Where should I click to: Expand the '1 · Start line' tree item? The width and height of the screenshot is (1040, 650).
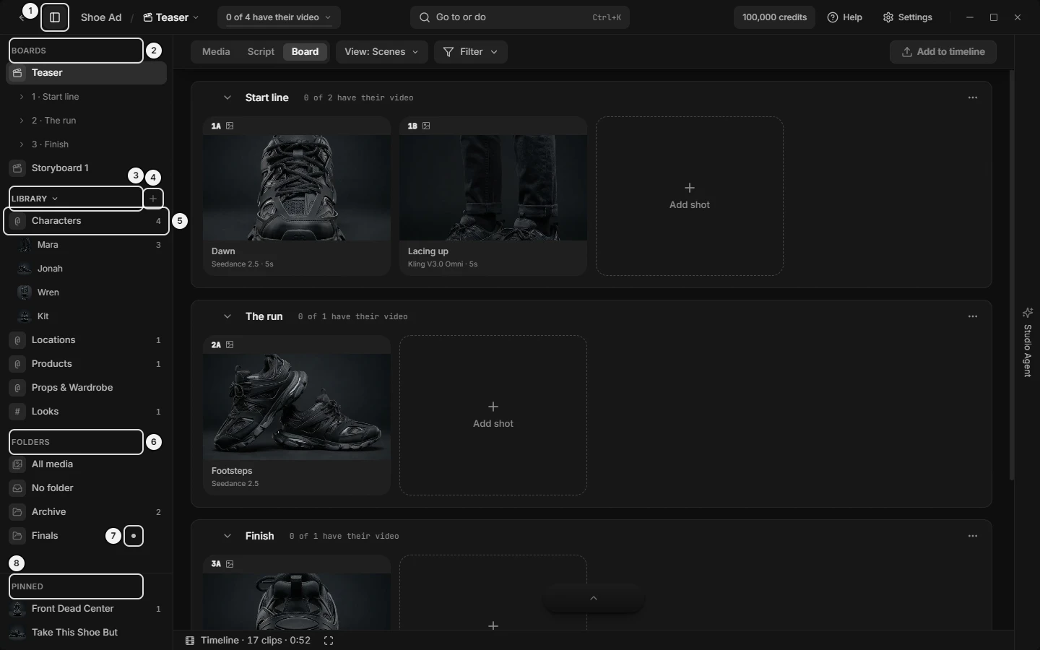point(22,97)
